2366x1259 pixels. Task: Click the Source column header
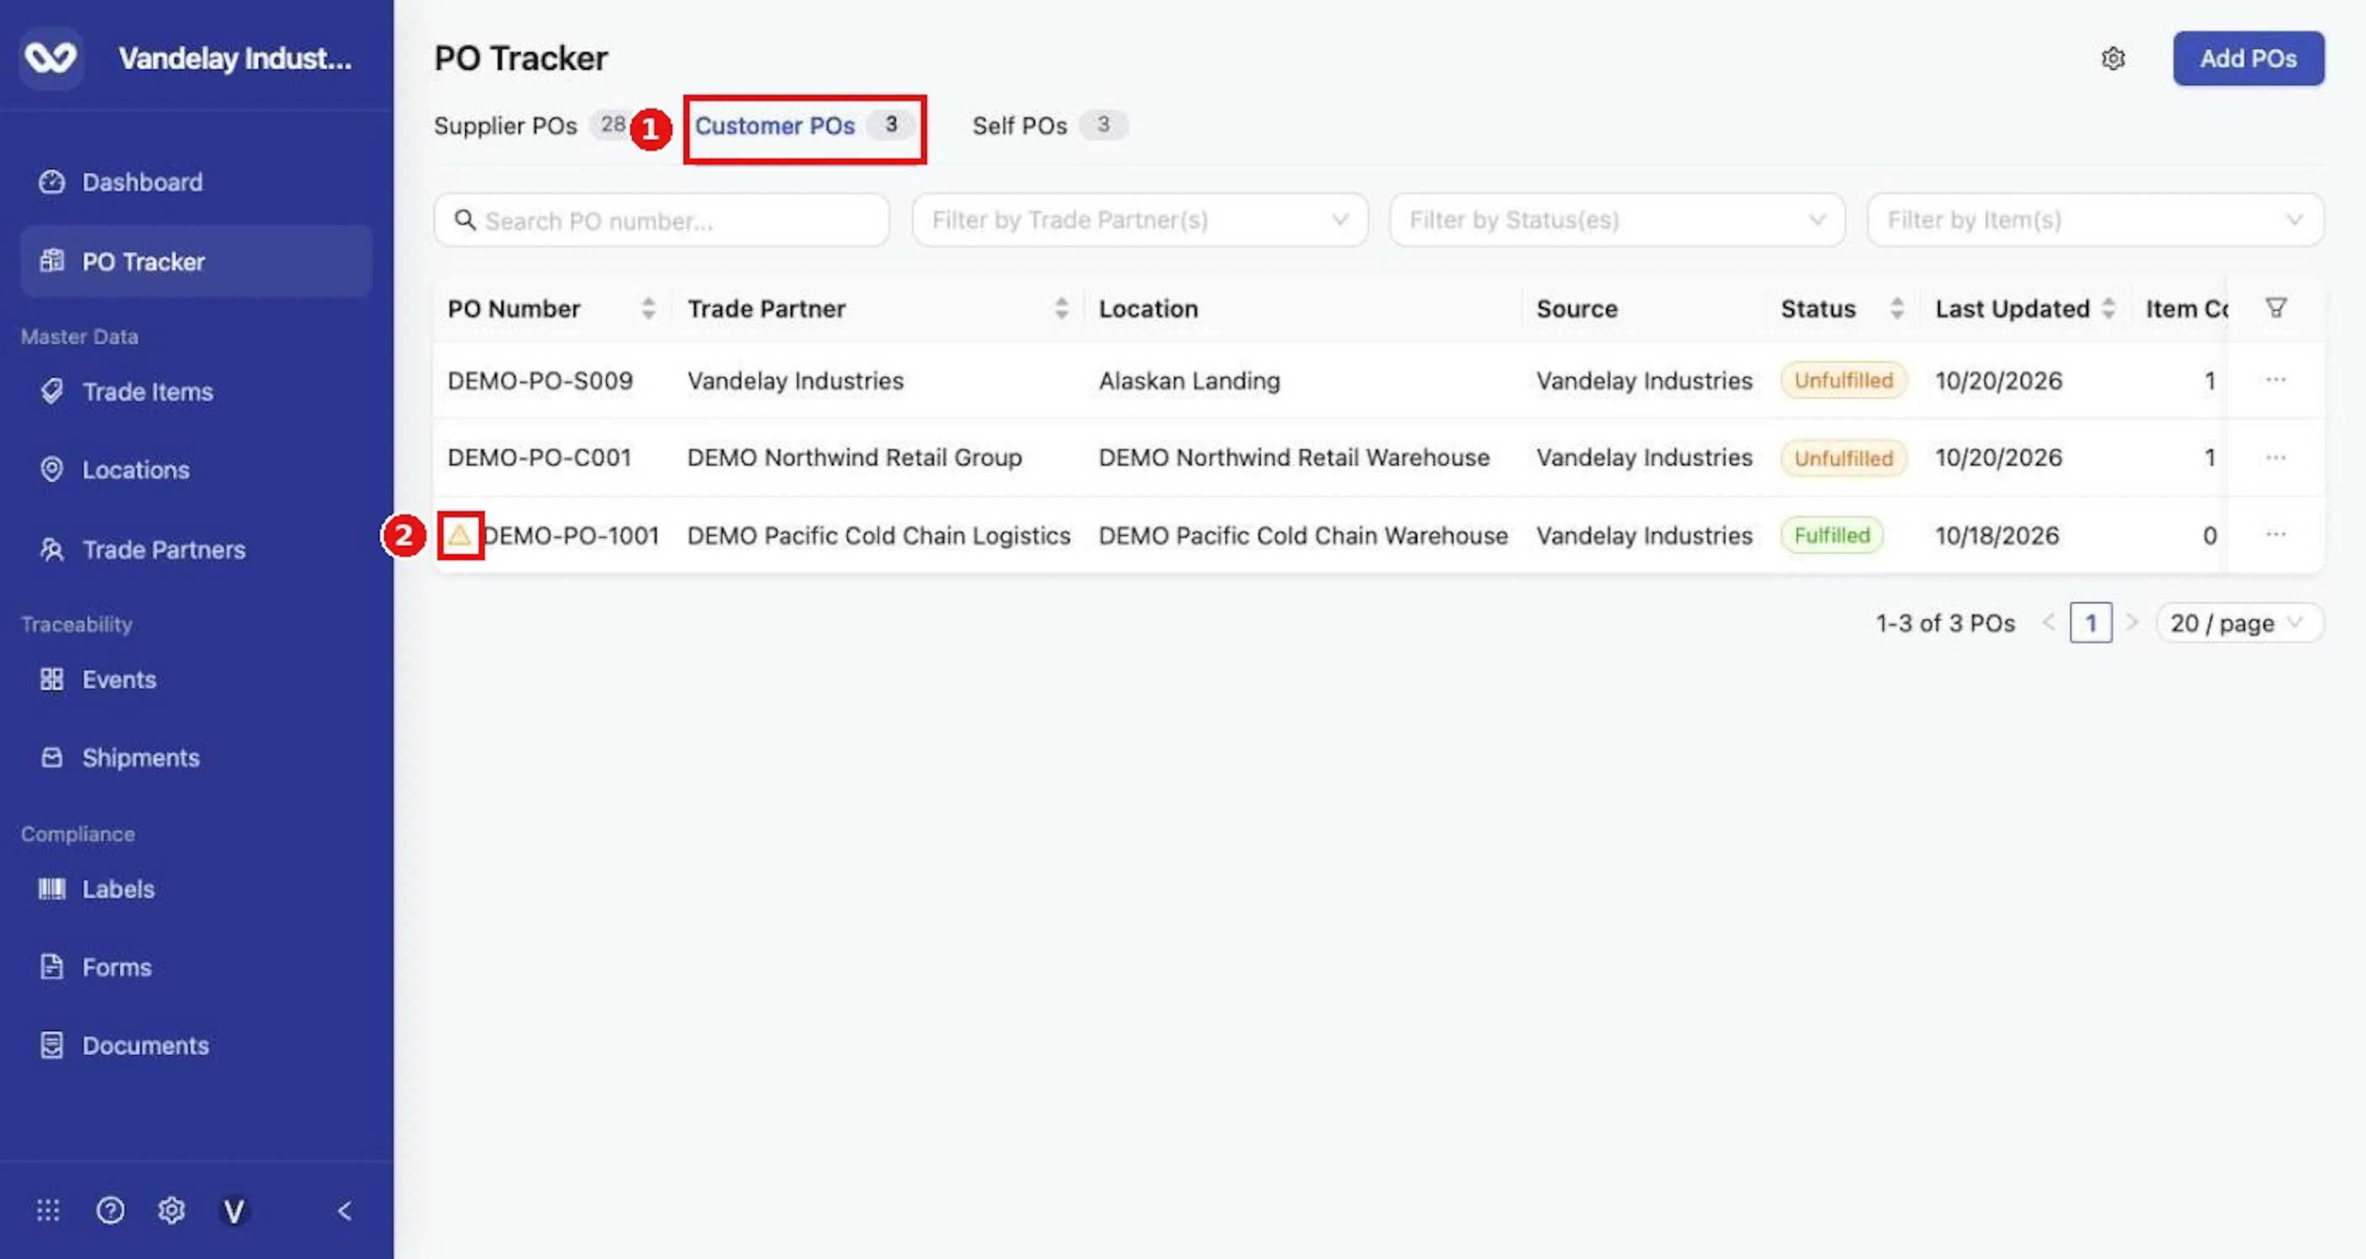point(1576,309)
